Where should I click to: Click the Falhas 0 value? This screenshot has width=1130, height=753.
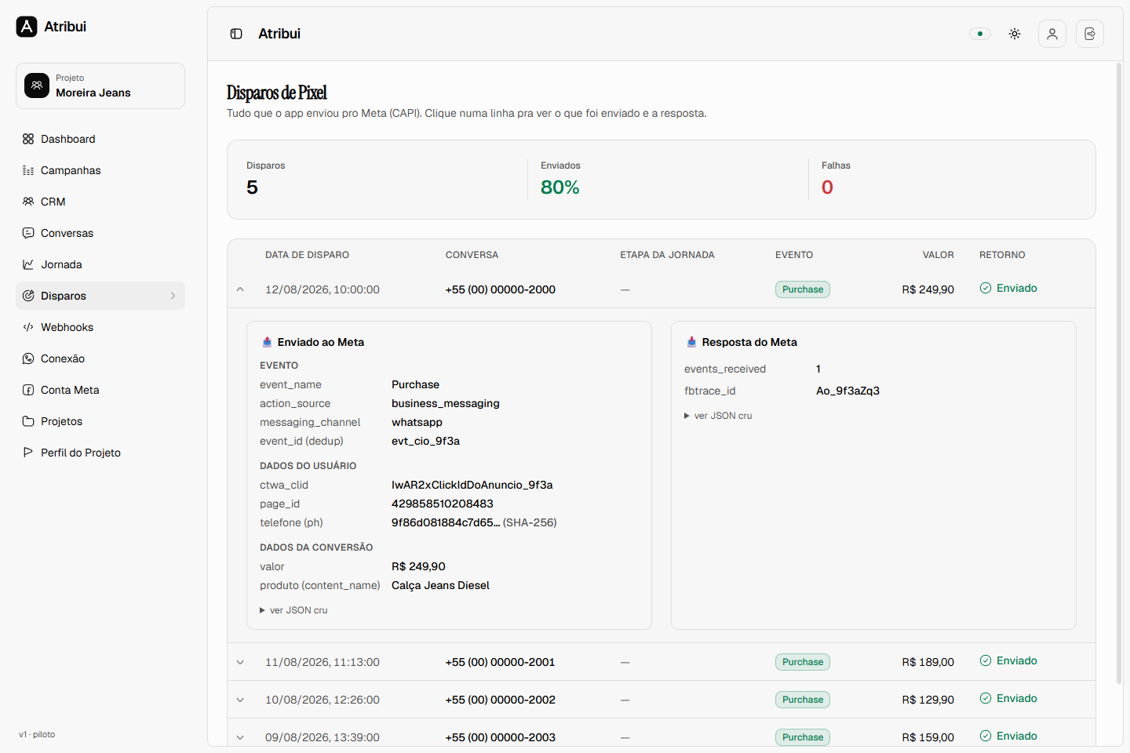click(827, 187)
